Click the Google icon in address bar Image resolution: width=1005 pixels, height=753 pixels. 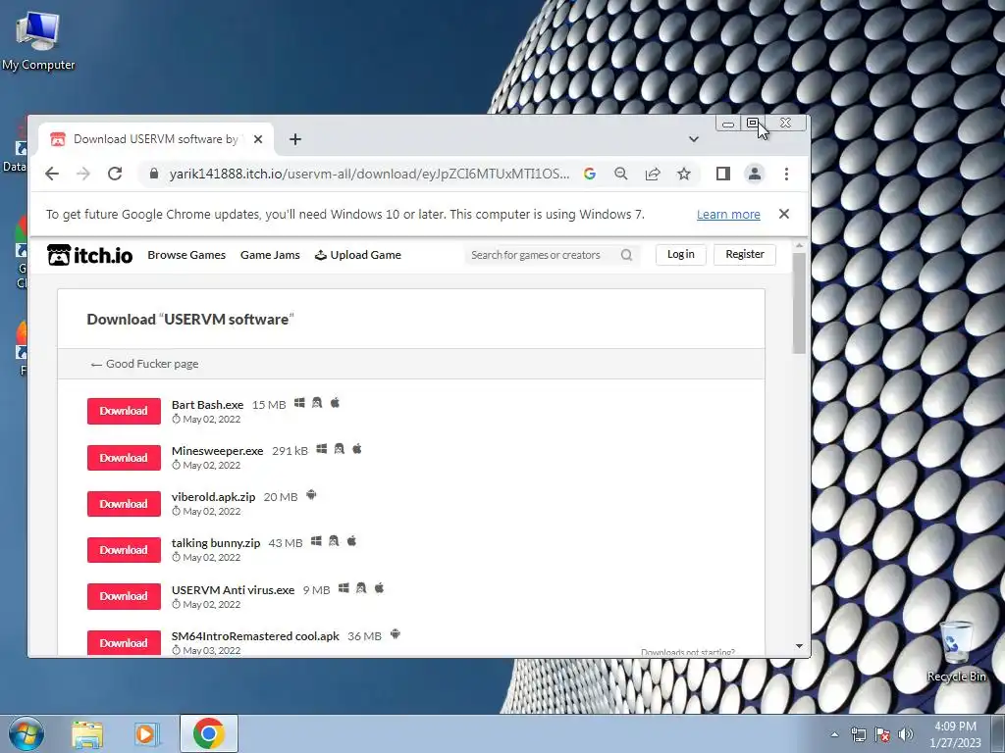point(590,174)
